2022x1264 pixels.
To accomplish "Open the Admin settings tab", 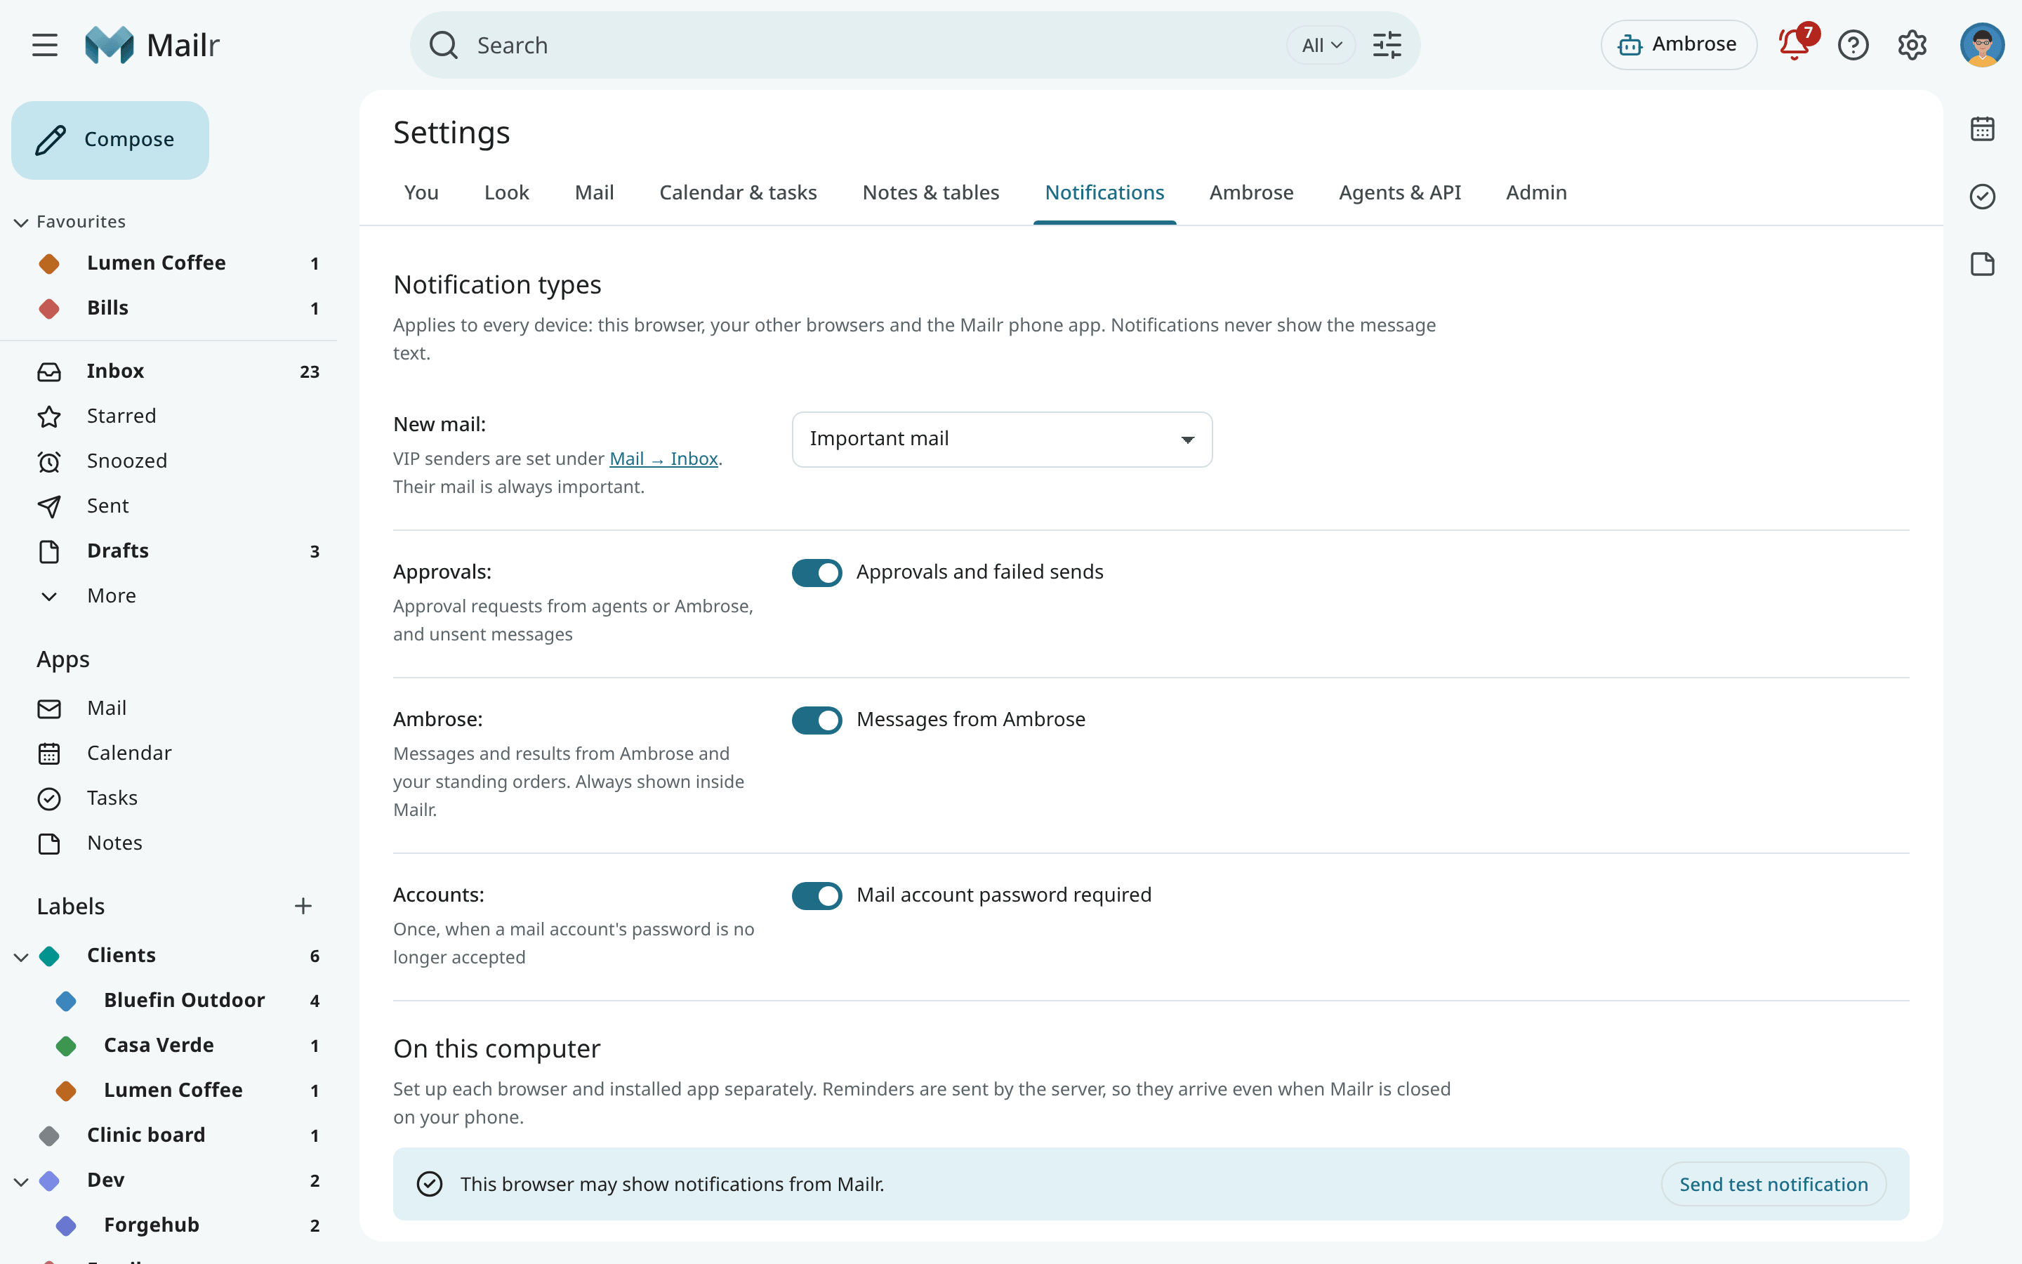I will (x=1535, y=193).
